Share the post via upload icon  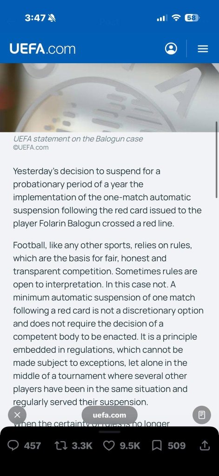(x=205, y=445)
